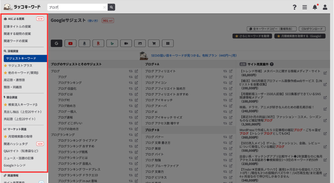334x183 pixels.
Task: Open external link icon for ブログ バナー
Action: [231, 137]
